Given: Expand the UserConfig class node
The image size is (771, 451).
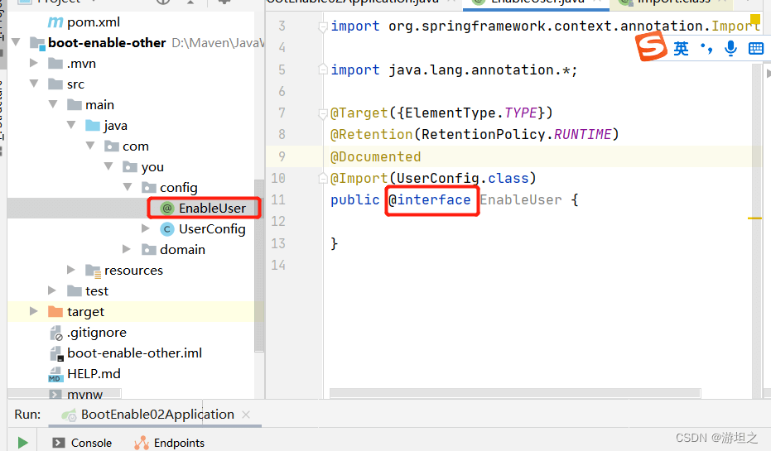Looking at the screenshot, I should pyautogui.click(x=146, y=228).
